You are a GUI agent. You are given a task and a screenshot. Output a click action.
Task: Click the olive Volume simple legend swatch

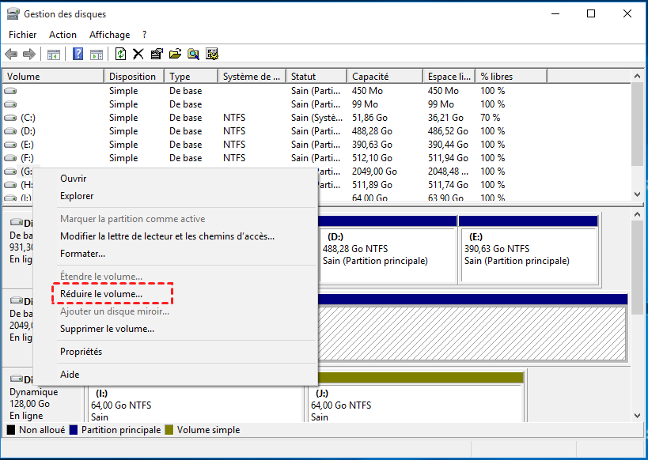[x=169, y=430]
